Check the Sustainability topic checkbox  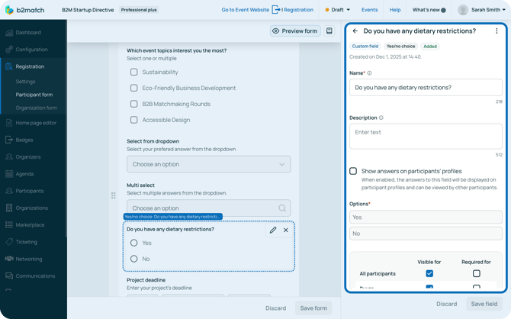point(134,72)
